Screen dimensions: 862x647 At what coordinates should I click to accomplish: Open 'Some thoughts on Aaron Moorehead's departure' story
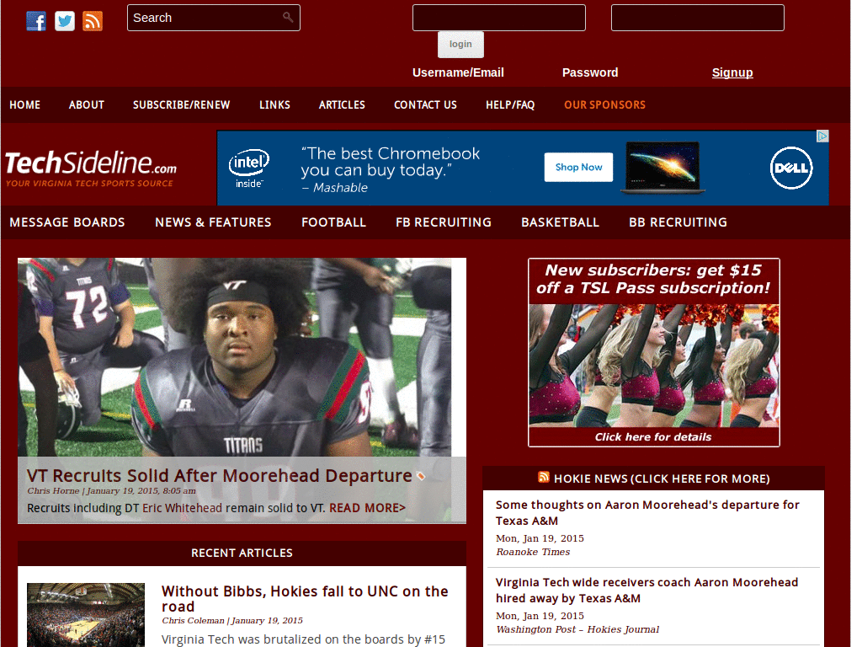coord(647,513)
